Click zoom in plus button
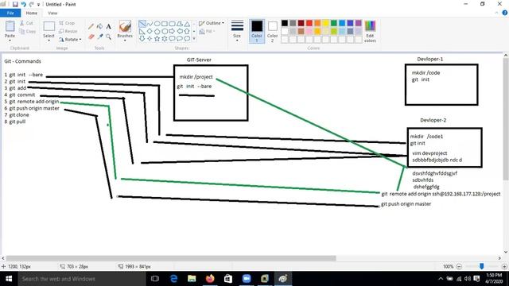 pos(504,266)
